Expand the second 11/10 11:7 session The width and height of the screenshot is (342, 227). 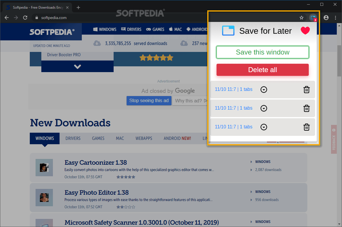coord(264,108)
